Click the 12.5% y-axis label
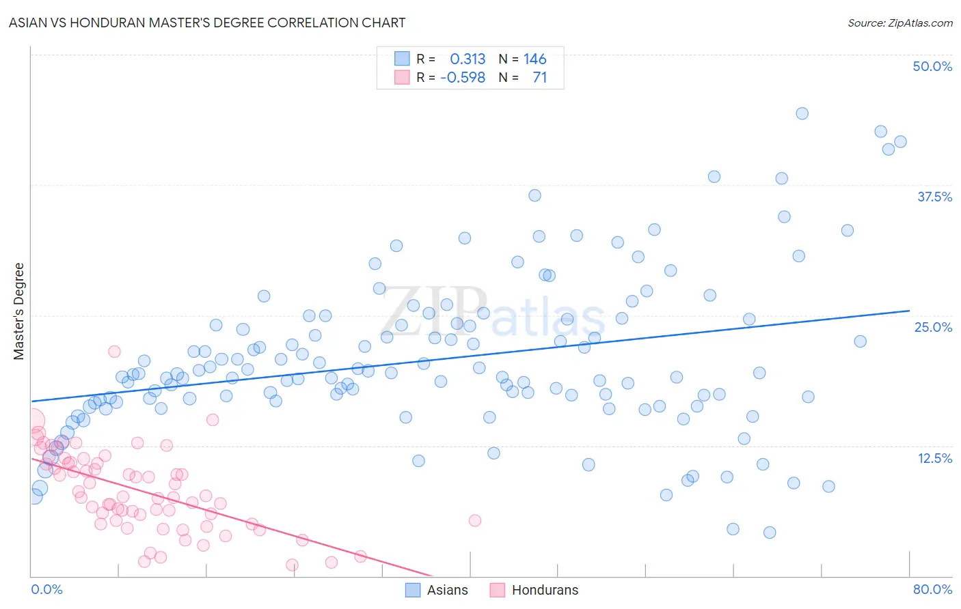961x609 pixels. 934,458
